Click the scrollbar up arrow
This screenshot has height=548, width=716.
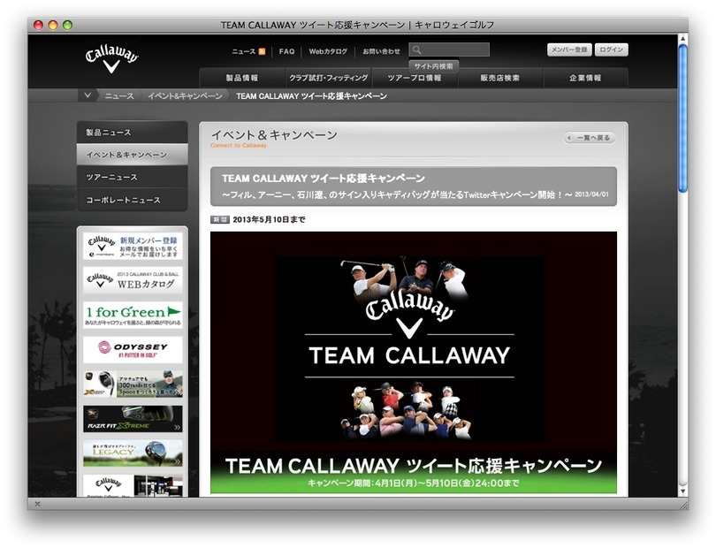tap(682, 38)
